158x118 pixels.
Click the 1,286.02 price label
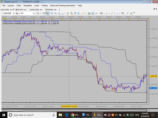[x=153, y=88]
